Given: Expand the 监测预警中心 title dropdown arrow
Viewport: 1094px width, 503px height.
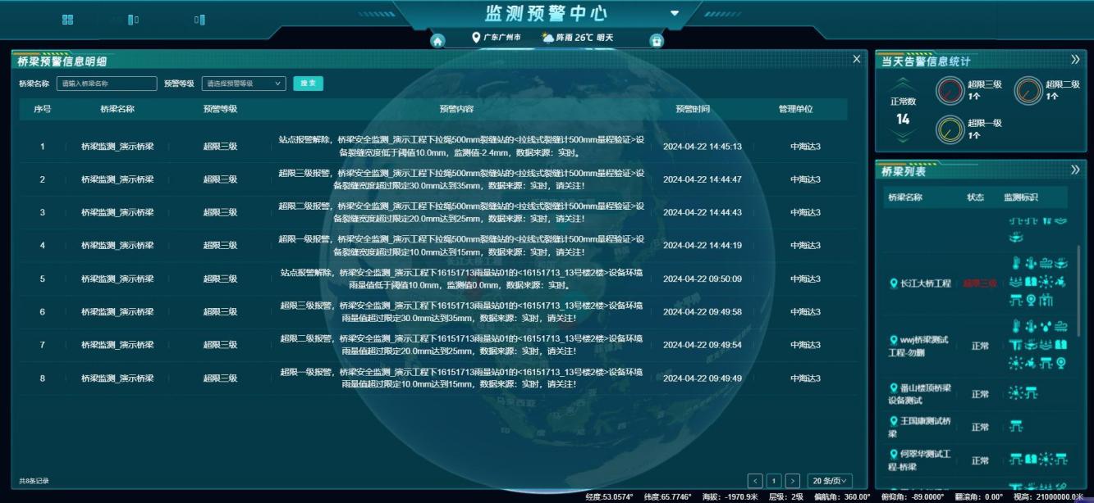Looking at the screenshot, I should 675,13.
